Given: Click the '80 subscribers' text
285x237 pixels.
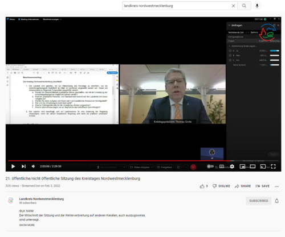Looking at the screenshot, I should (x=28, y=203).
